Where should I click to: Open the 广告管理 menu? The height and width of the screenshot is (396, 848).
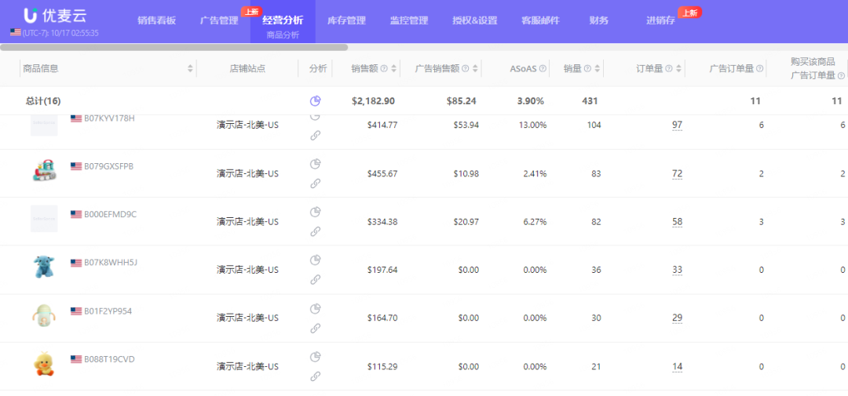[219, 20]
